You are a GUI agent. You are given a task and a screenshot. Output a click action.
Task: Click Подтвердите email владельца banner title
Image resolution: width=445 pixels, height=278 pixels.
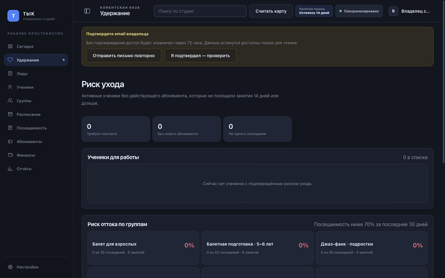pos(117,34)
